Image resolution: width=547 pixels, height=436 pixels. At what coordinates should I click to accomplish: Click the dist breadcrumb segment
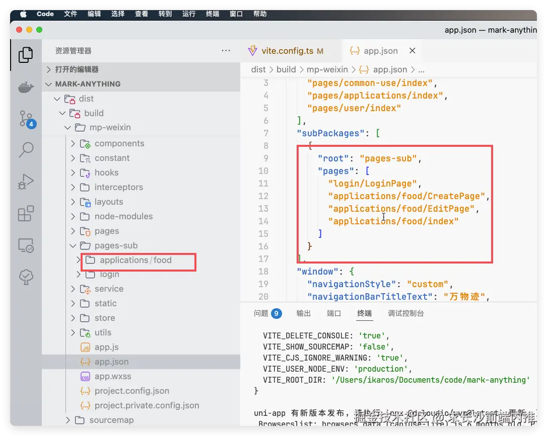point(258,69)
